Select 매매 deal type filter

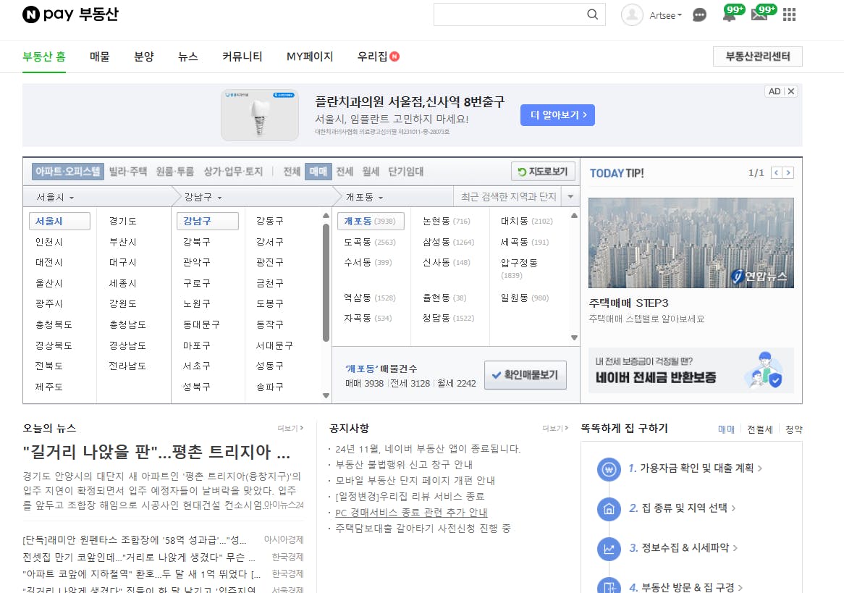[318, 172]
